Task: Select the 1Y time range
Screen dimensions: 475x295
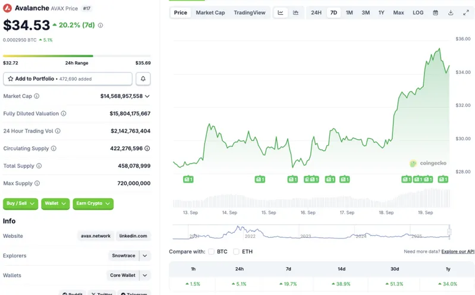Action: (382, 12)
